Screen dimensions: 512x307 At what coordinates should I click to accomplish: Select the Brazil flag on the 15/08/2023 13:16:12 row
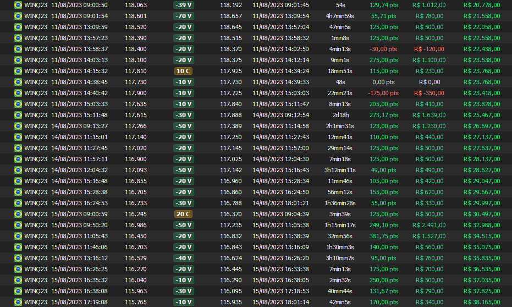[18, 258]
